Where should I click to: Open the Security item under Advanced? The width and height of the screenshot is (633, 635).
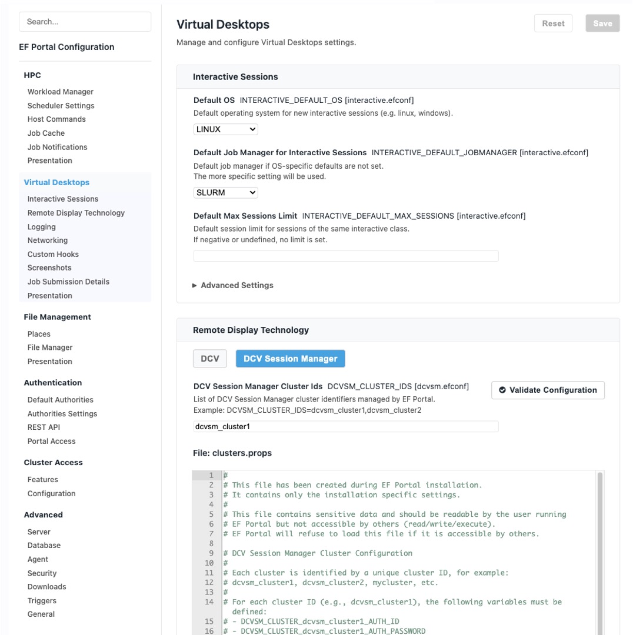[x=42, y=573]
